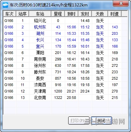Click speed value 252
The width and height of the screenshot is (131, 132).
click(115, 78)
